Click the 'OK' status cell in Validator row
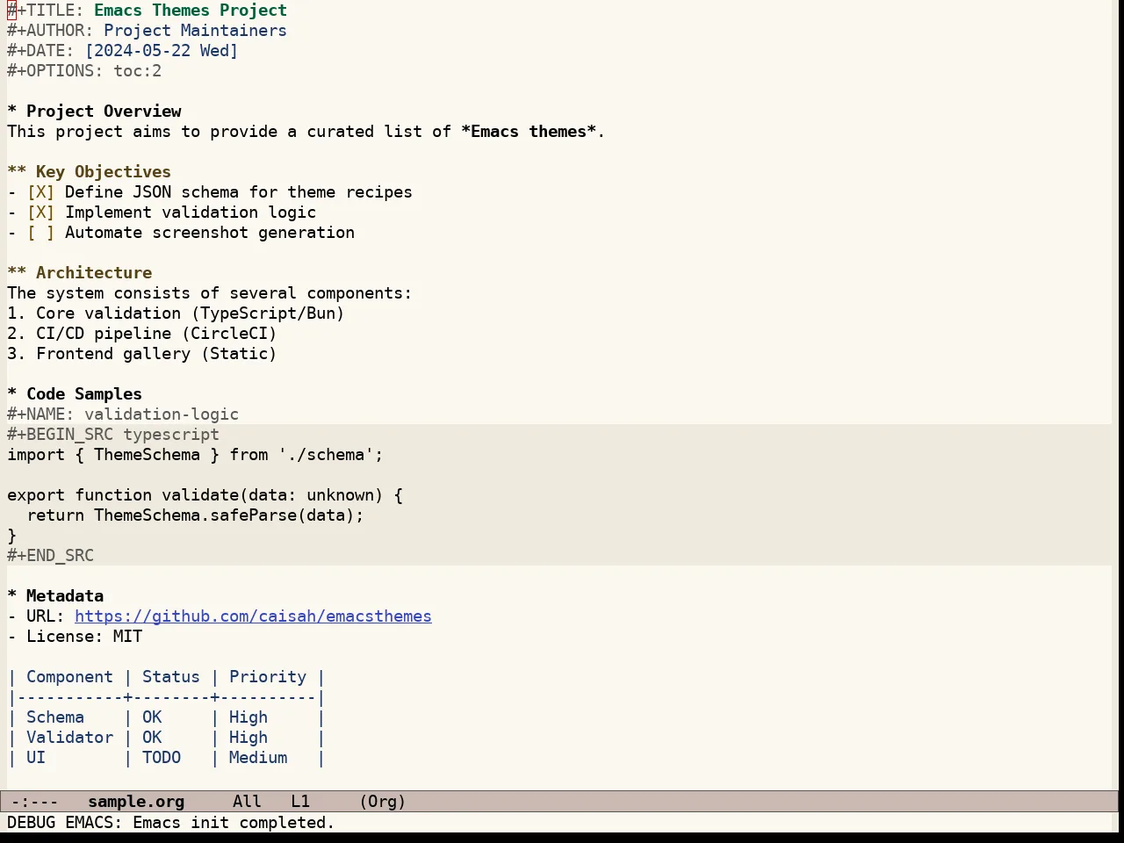This screenshot has width=1124, height=843. click(152, 738)
